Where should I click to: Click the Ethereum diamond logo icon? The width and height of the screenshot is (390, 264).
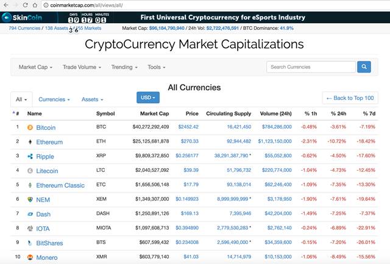coord(30,142)
